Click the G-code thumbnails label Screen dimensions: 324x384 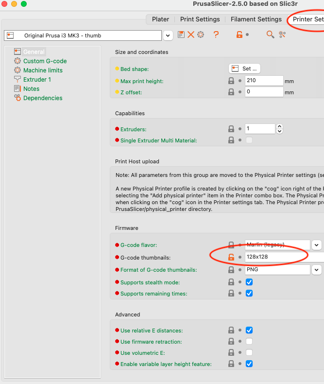click(x=145, y=258)
